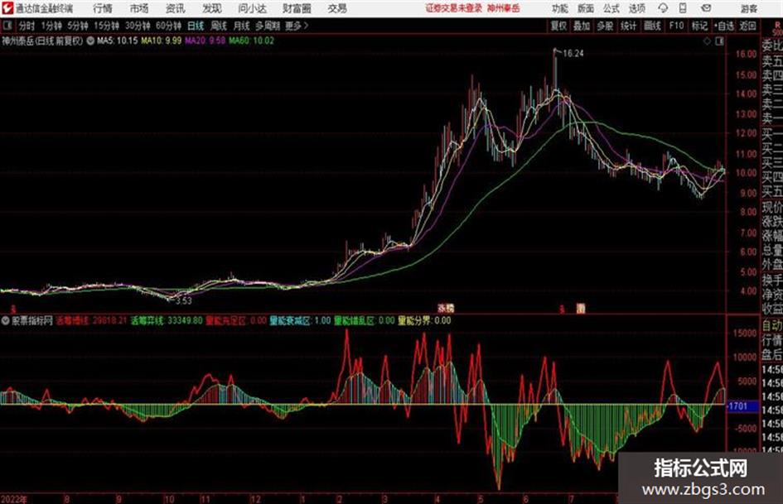
Task: Click the 活筹弃线 33349.80 value
Action: coord(167,320)
